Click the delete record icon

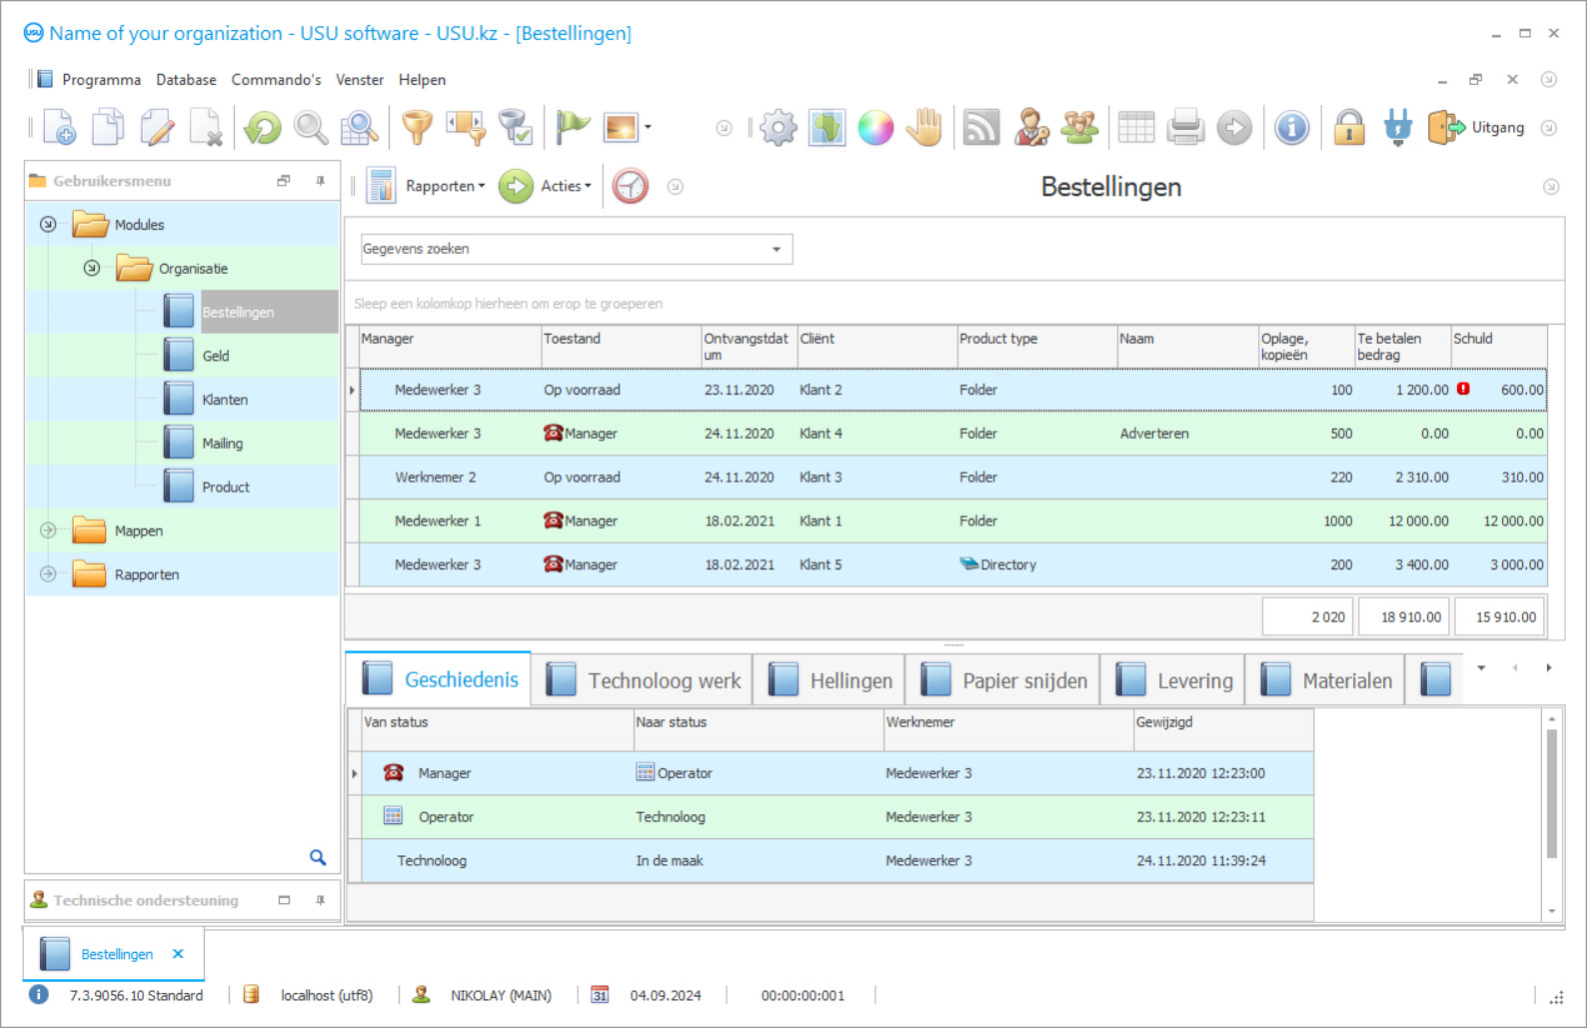click(x=206, y=128)
